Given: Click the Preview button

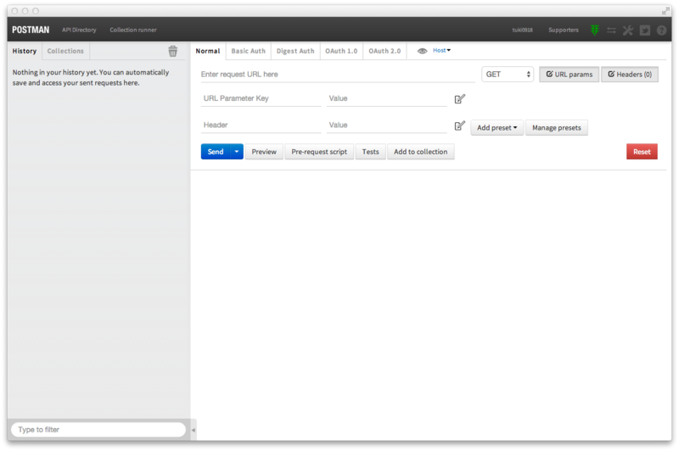Looking at the screenshot, I should pyautogui.click(x=264, y=152).
